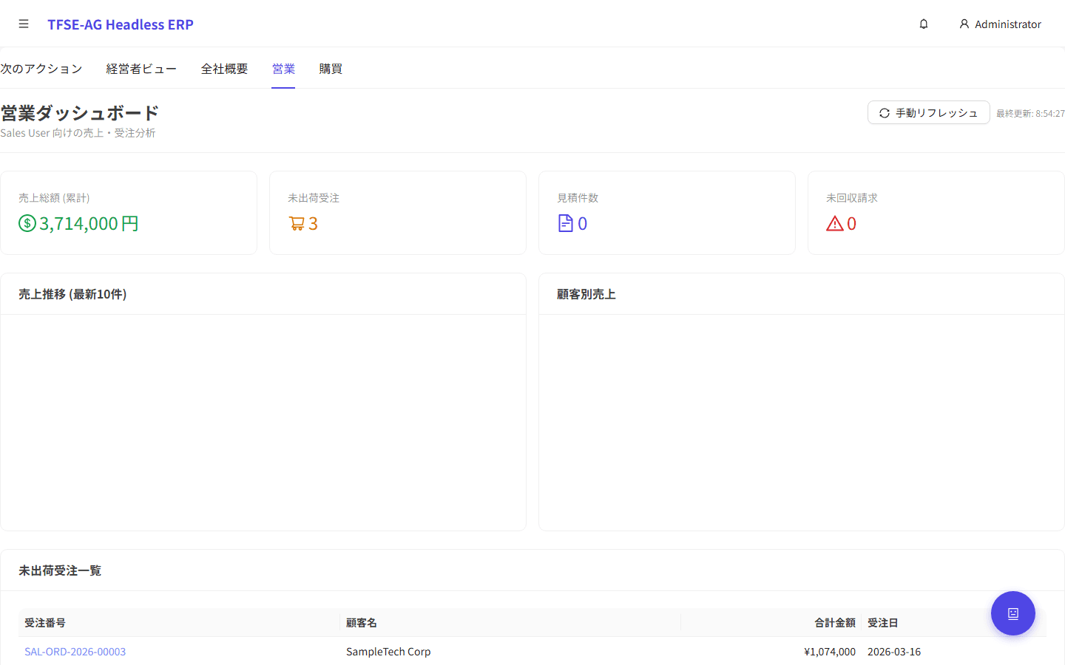Open the 全社概要 tab
The image size is (1065, 665).
tap(224, 69)
